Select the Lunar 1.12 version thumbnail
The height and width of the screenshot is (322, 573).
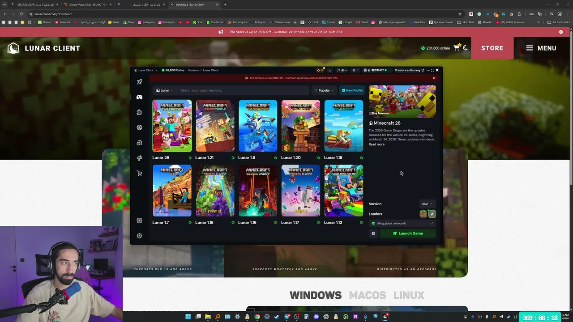tap(344, 191)
